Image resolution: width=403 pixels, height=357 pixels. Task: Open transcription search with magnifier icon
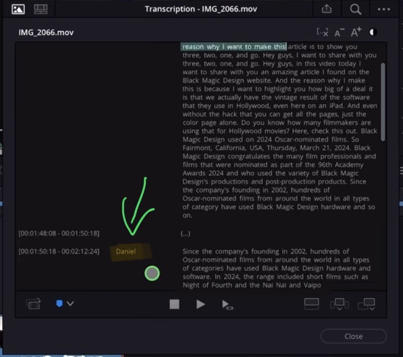coord(355,9)
